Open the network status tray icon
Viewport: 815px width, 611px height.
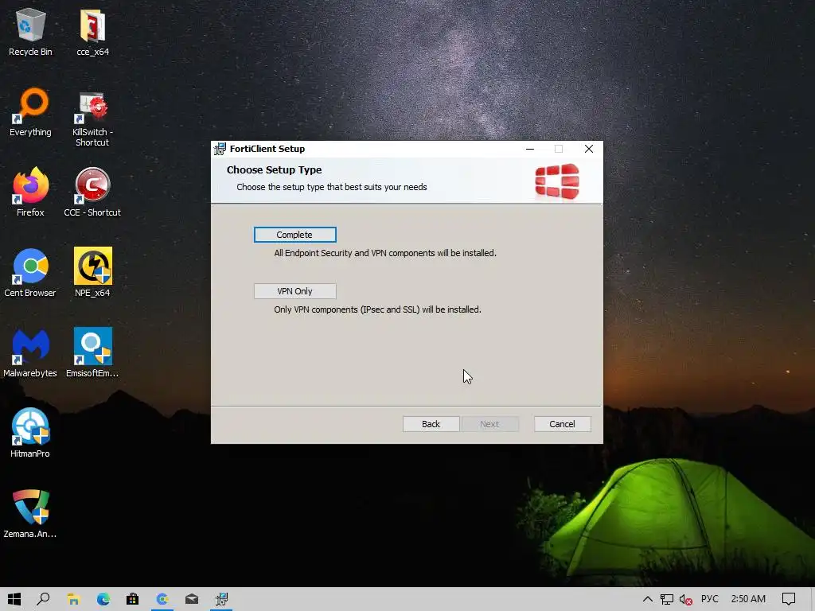[667, 600]
